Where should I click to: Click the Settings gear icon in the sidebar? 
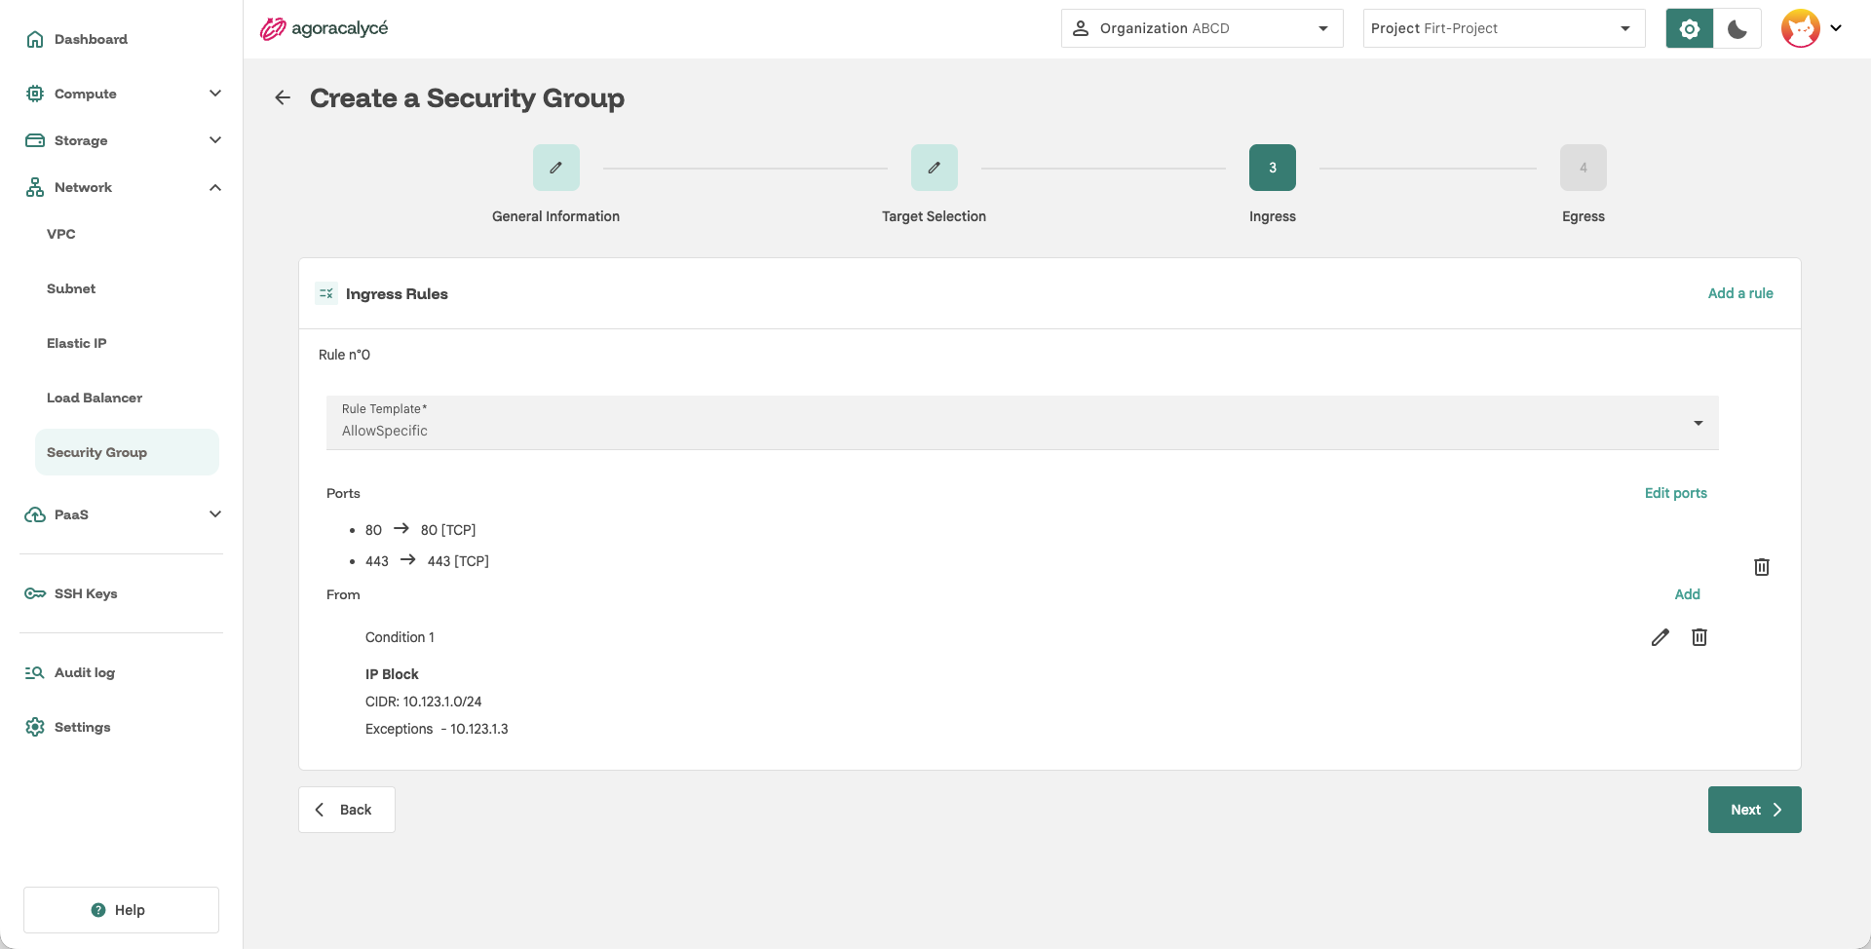35,727
